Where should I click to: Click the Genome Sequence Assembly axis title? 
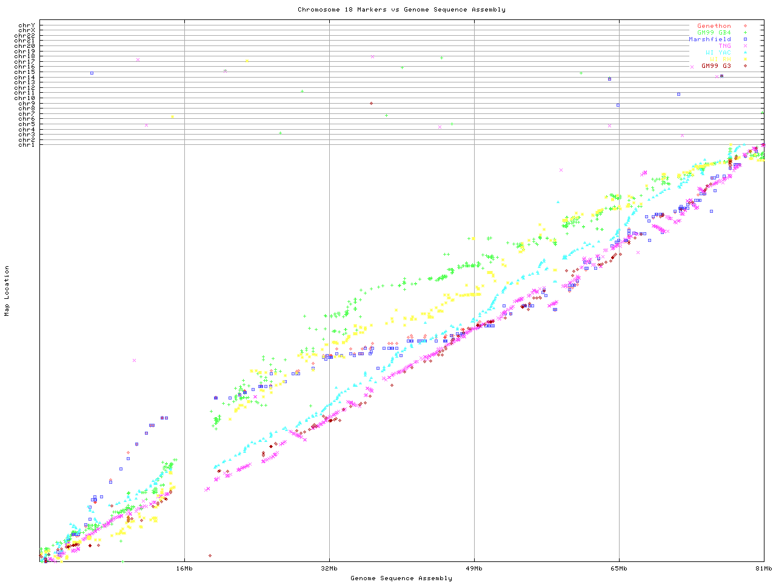click(401, 578)
